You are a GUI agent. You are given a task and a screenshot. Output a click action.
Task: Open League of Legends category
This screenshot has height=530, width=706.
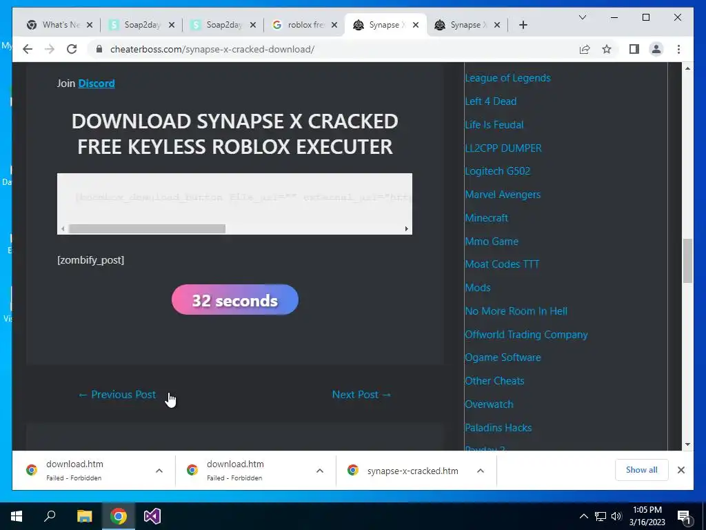[x=507, y=78]
